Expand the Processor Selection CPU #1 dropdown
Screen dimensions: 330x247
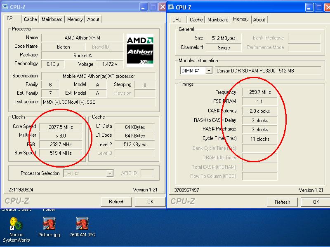click(109, 174)
